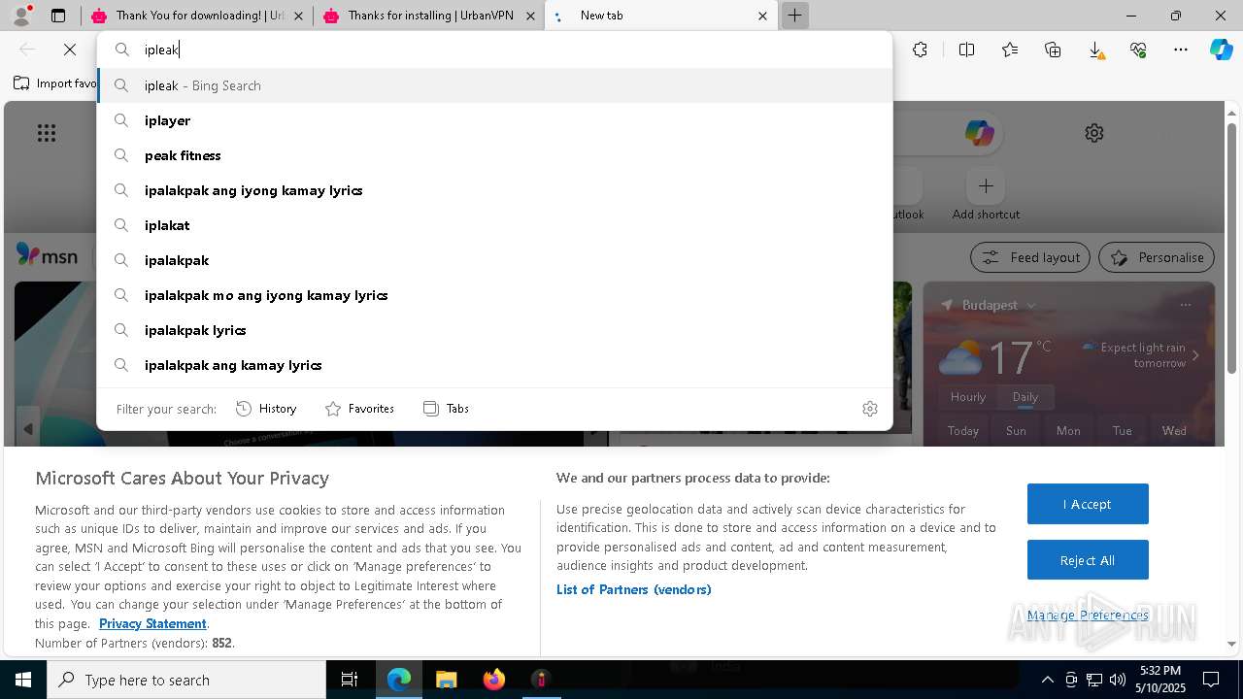The height and width of the screenshot is (699, 1243).
Task: Switch weather view to Hourly
Action: (x=968, y=397)
